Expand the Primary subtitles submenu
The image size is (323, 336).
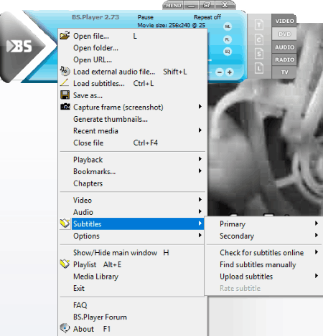(x=263, y=224)
